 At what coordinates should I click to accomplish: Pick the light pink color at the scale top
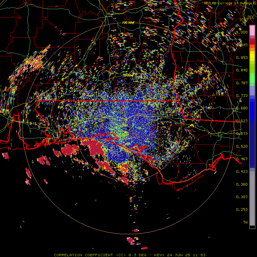(x=252, y=31)
